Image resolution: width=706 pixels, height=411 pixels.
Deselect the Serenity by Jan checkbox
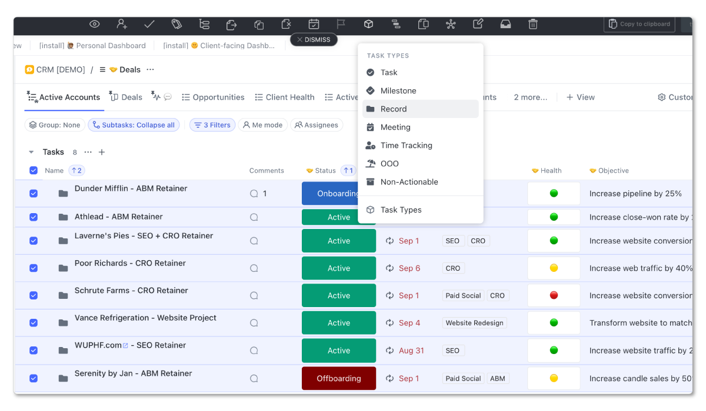(34, 378)
